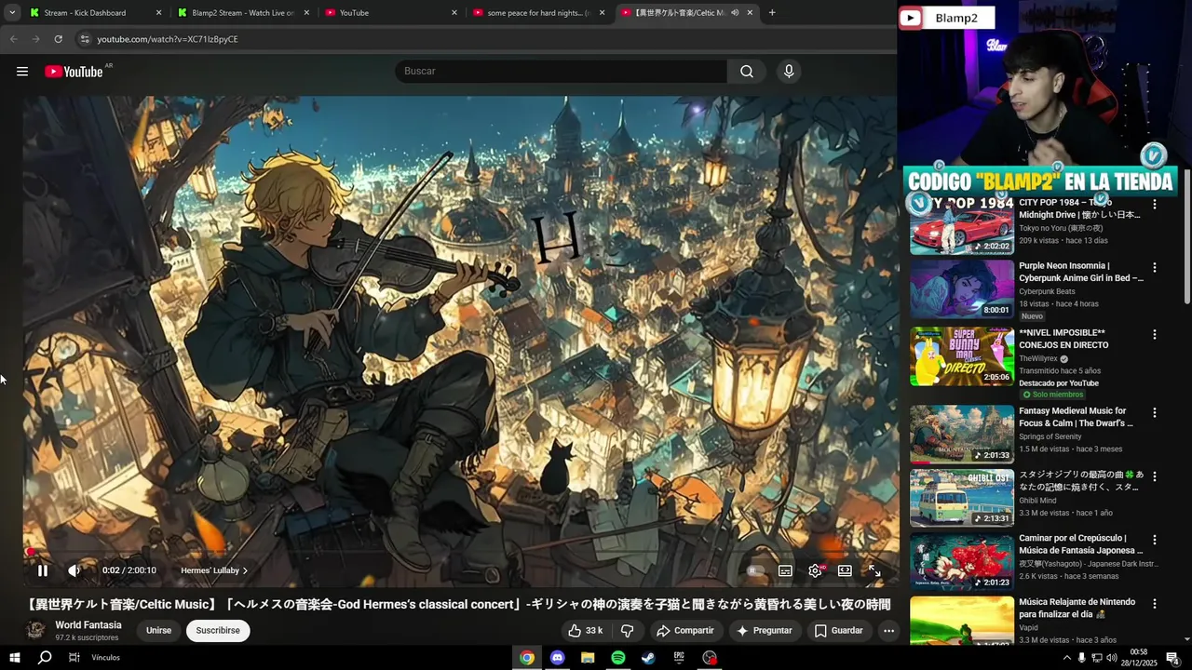Mute audio icon on Celtic Music tab
Screen dimensions: 1192x670
(735, 13)
